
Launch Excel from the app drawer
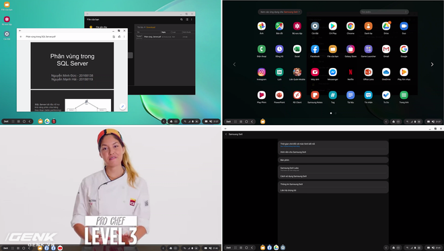point(297,49)
